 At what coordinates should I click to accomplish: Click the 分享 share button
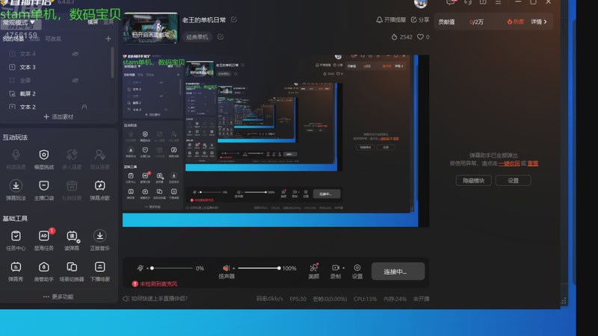420,19
